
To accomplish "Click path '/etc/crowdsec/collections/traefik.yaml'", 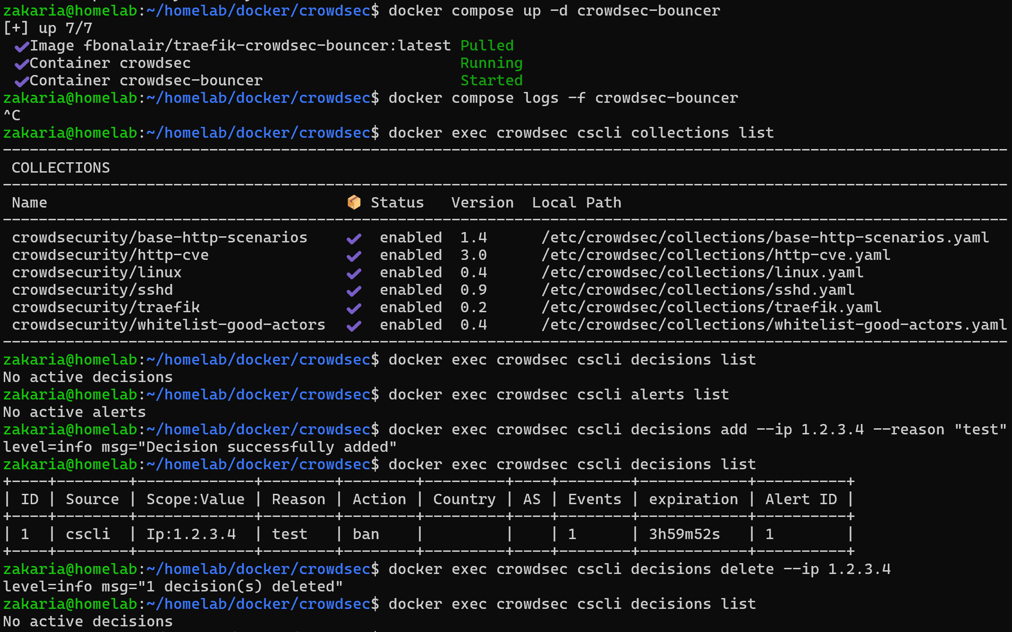I will click(711, 308).
